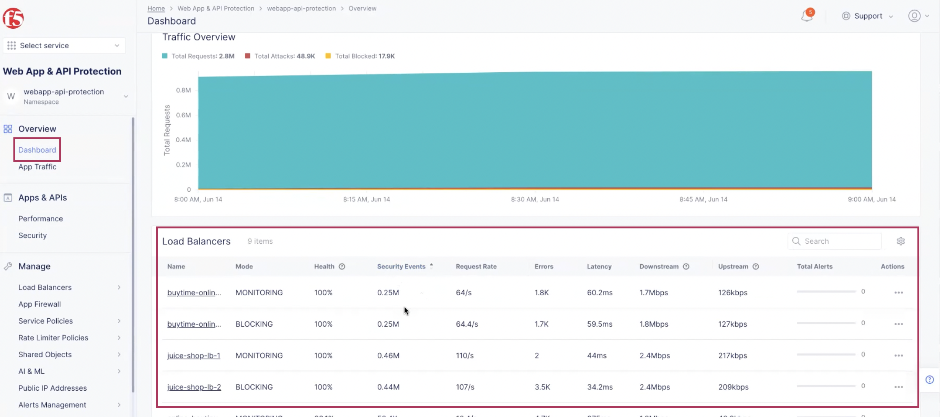Expand the Rate Limiter Policies submenu
This screenshot has width=940, height=417.
tap(119, 338)
